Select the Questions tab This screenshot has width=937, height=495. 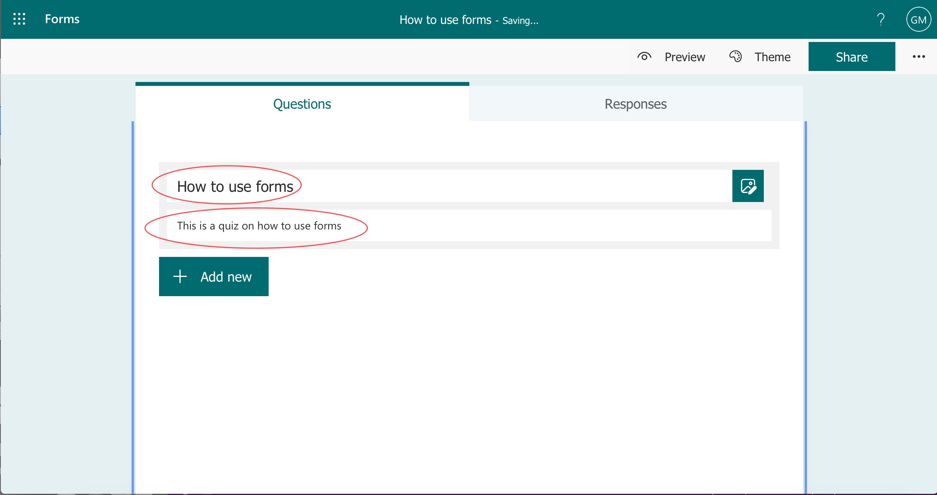click(302, 104)
